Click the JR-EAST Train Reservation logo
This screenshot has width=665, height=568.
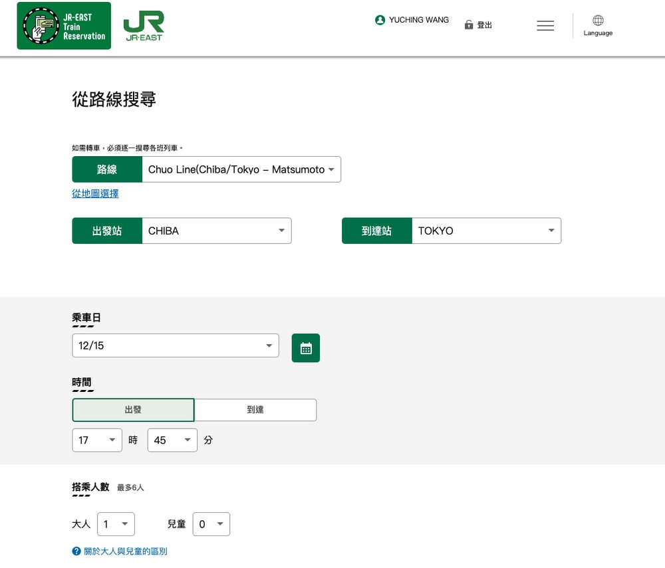(63, 26)
